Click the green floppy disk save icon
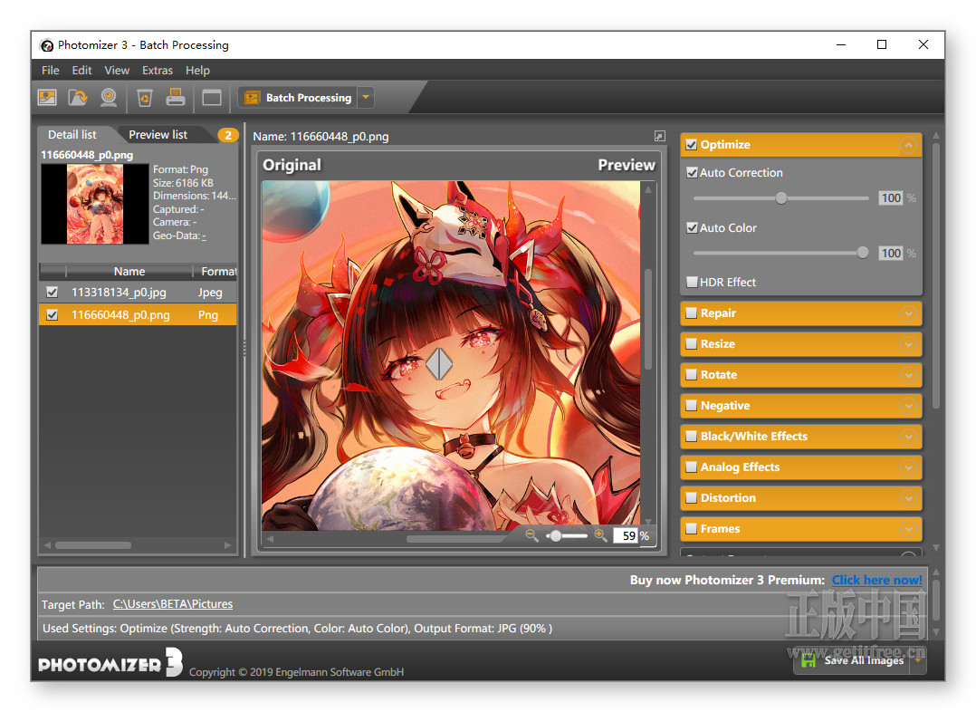This screenshot has height=712, width=976. coord(809,660)
